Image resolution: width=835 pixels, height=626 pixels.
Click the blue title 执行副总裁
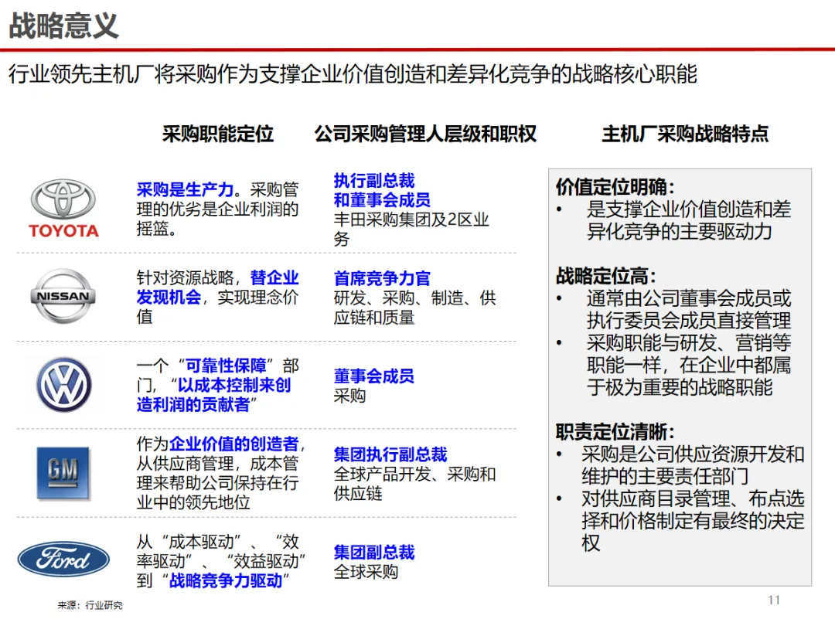(374, 180)
